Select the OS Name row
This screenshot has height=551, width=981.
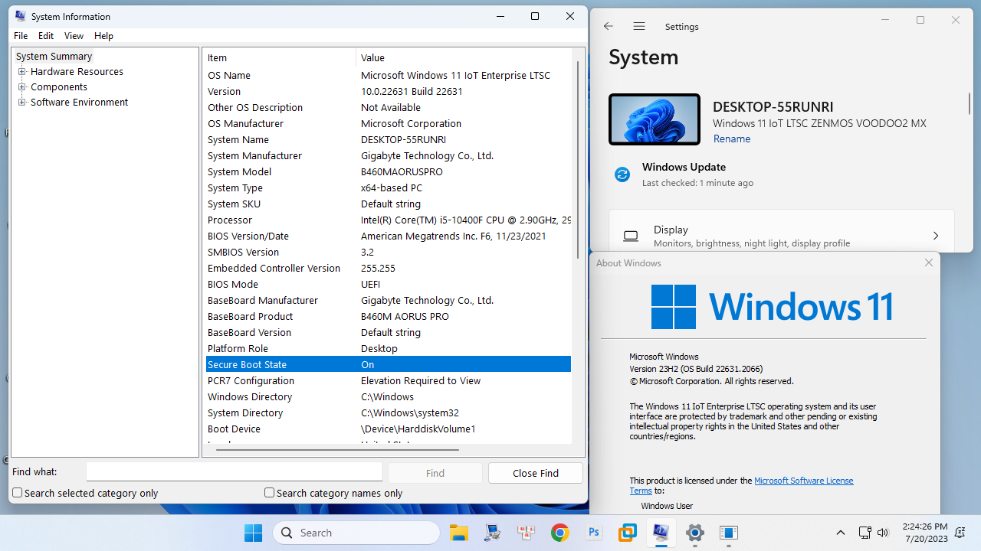(x=388, y=75)
